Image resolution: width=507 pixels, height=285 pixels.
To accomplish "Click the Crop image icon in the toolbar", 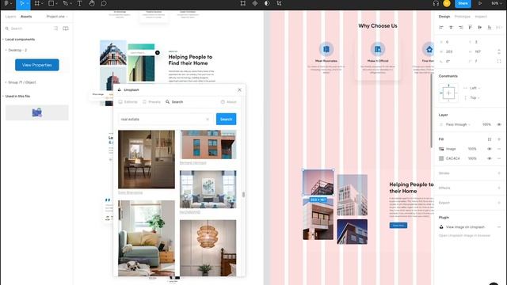I will [x=279, y=3].
